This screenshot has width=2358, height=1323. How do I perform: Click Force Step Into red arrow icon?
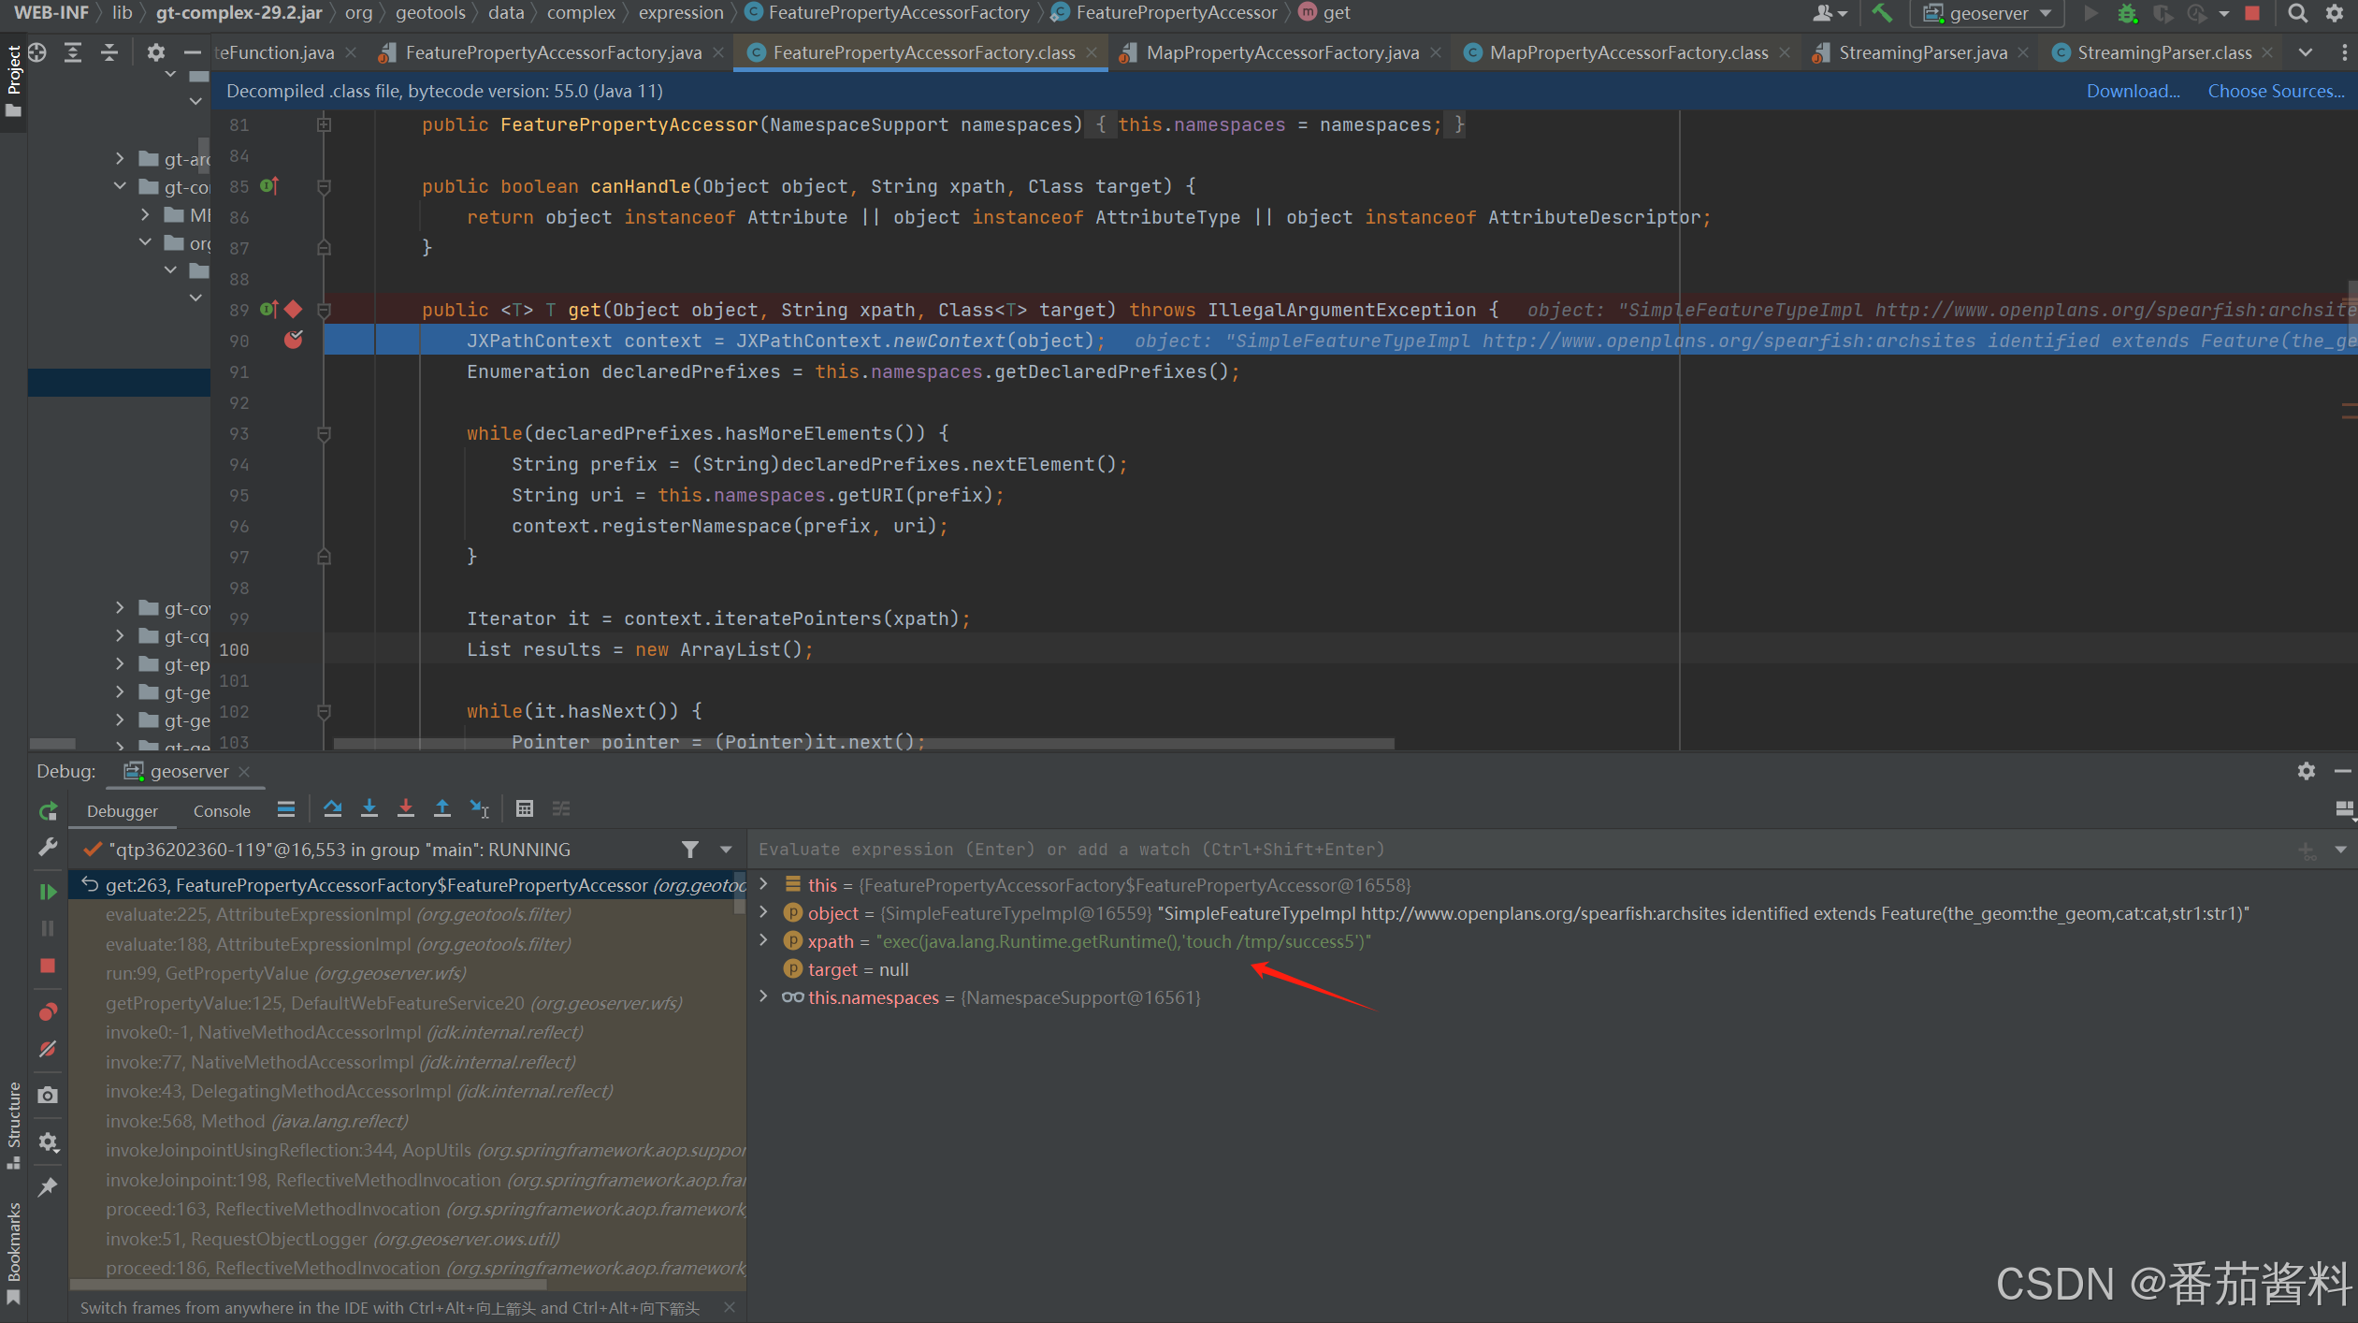406,808
